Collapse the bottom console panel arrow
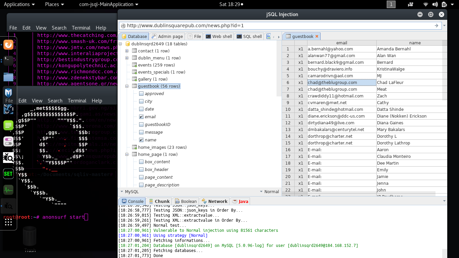The image size is (459, 258). point(444,201)
